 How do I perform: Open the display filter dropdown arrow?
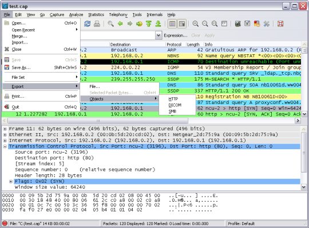tap(159, 35)
